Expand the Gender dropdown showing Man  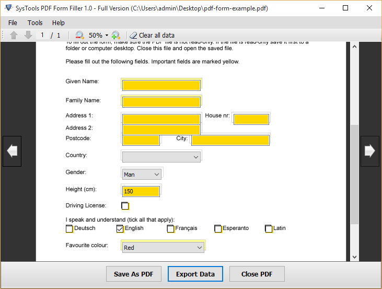point(142,175)
